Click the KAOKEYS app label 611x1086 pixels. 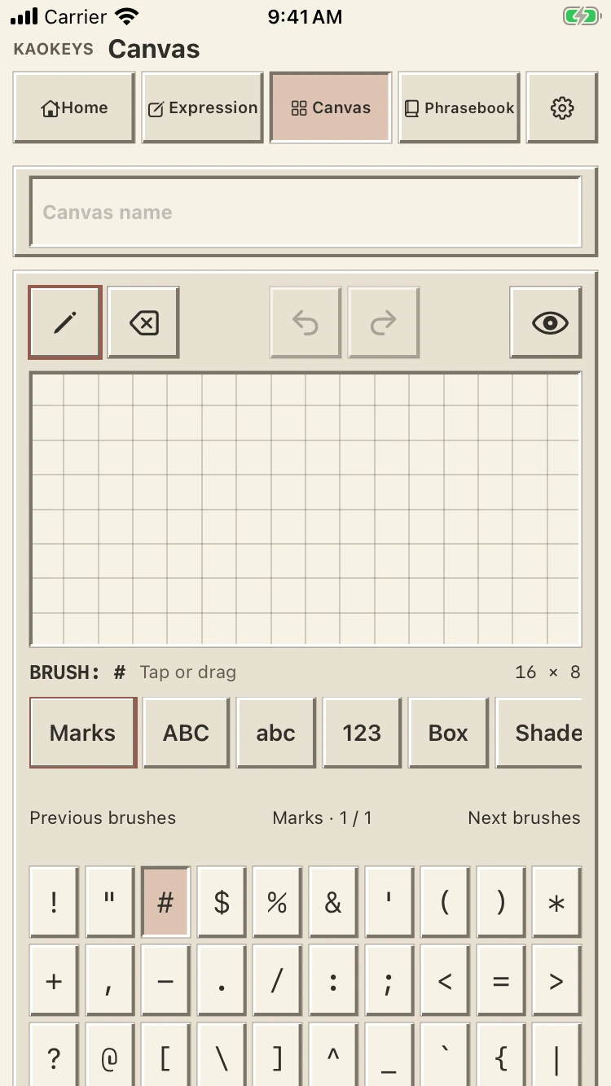click(54, 50)
